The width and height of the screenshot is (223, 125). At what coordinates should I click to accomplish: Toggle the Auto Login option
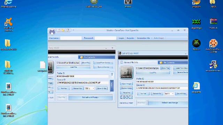coord(159,38)
